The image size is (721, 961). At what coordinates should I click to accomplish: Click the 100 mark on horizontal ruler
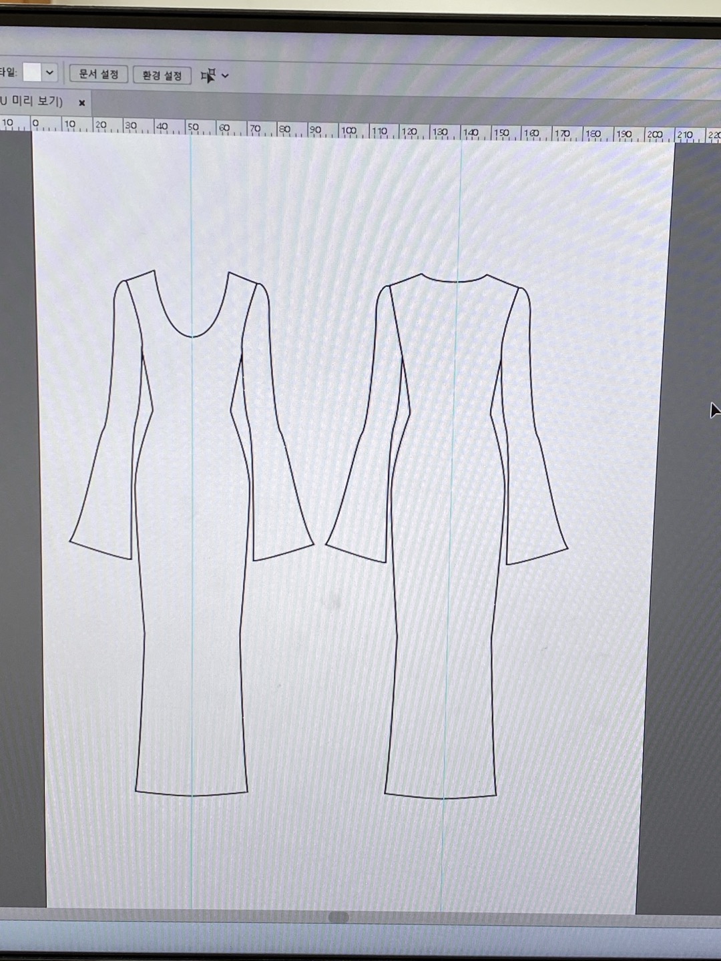point(348,131)
